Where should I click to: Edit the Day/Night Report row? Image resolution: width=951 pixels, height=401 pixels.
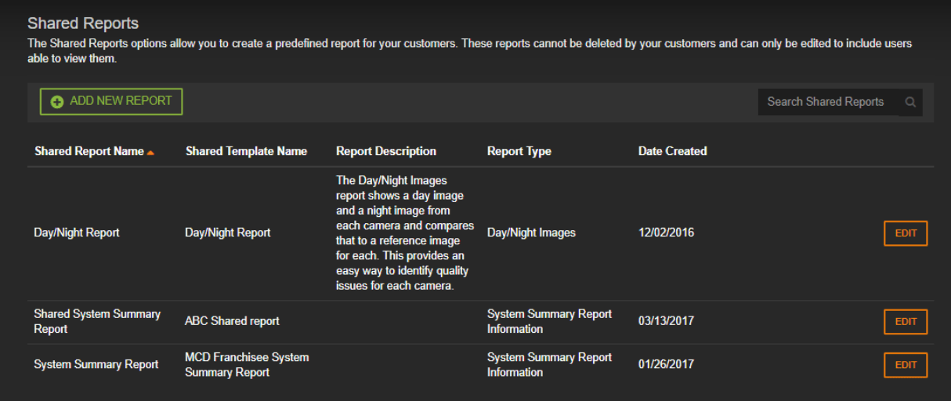(x=906, y=233)
